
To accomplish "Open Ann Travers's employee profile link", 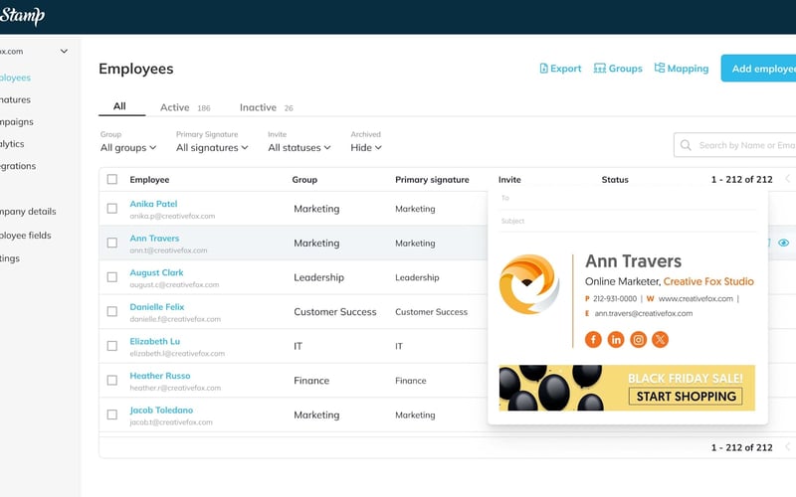I will (x=154, y=239).
